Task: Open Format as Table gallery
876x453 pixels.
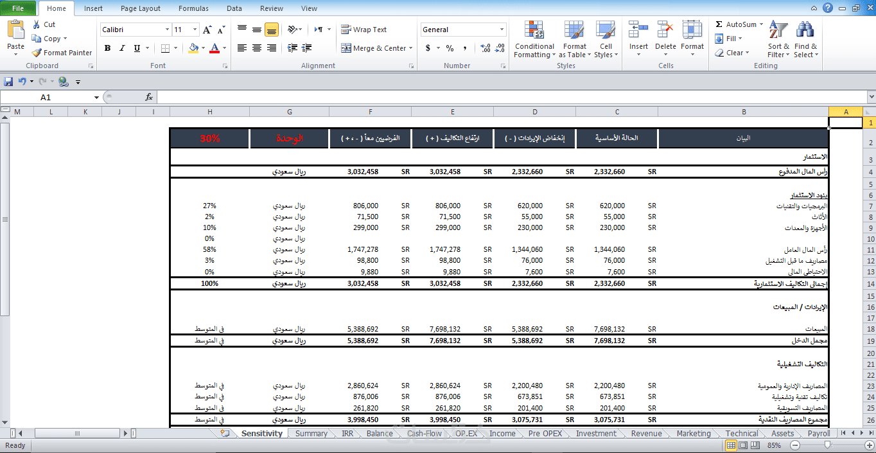Action: click(575, 39)
